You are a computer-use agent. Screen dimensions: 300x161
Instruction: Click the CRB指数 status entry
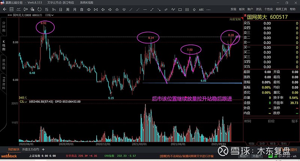pyautogui.click(x=120, y=156)
